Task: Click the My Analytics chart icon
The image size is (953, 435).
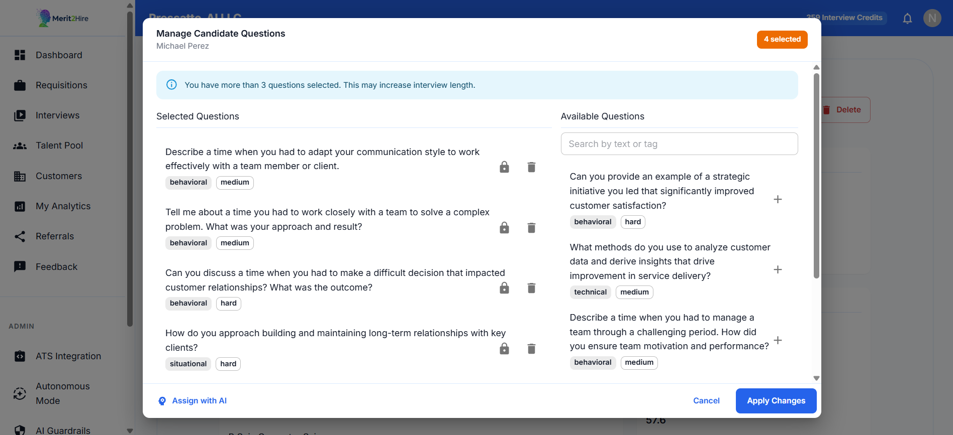Action: 20,206
